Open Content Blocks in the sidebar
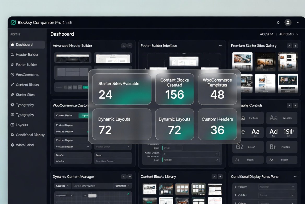305x204 pixels. [x=27, y=85]
